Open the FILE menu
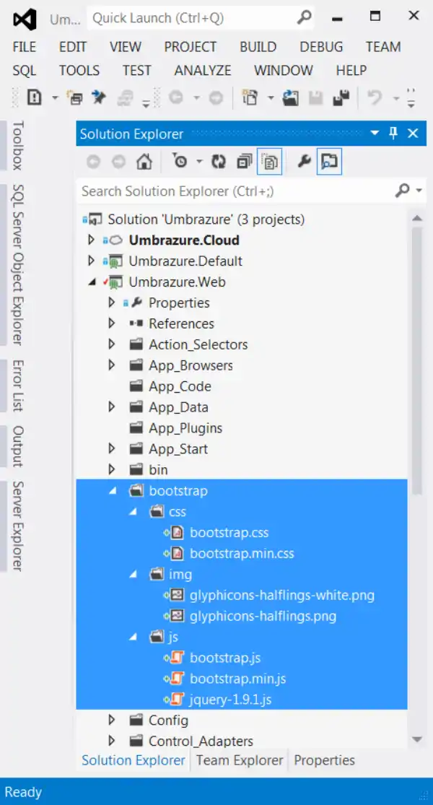Viewport: 433px width, 805px height. (x=24, y=47)
